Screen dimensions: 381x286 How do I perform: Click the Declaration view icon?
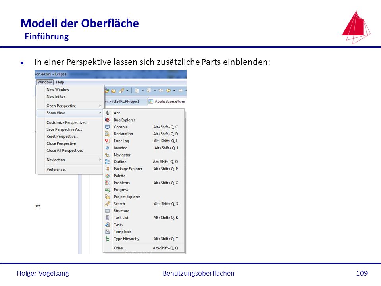pos(108,134)
